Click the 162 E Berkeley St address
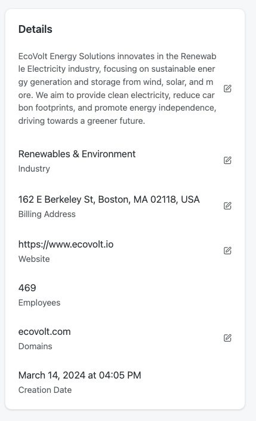The width and height of the screenshot is (256, 421). 109,200
